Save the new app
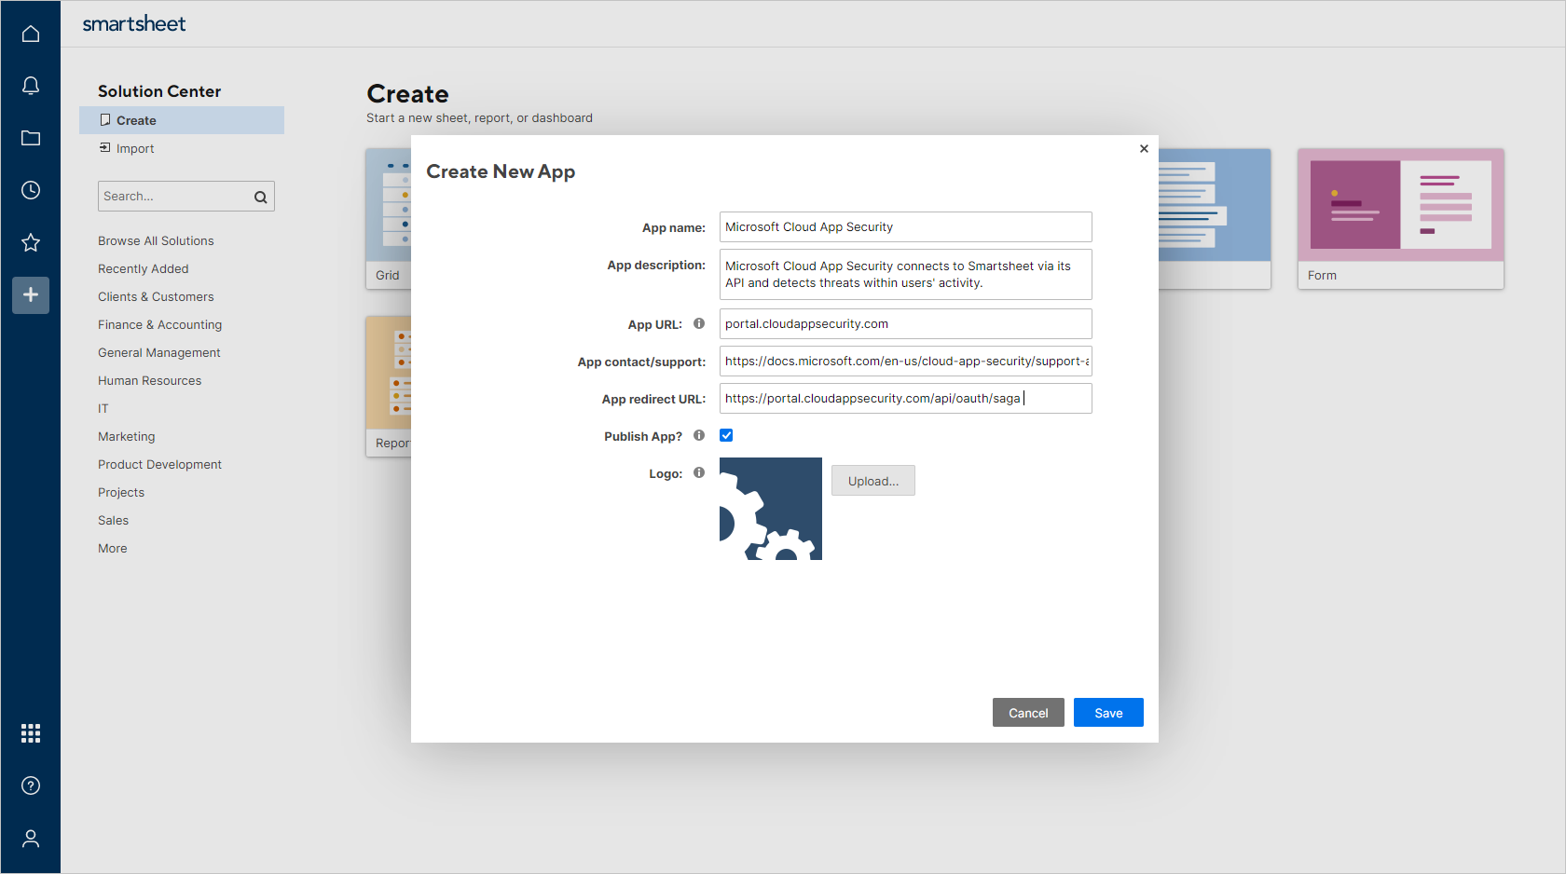 point(1108,712)
